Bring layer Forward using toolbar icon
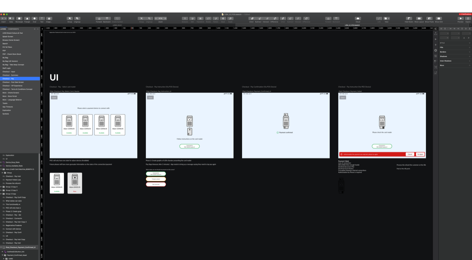Screen dimensions: 472x260 (99, 18)
